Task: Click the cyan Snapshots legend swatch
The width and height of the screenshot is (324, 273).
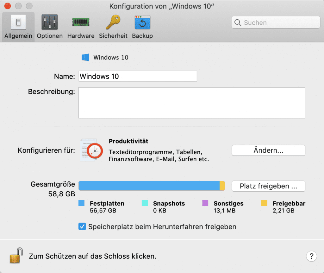Action: pos(145,203)
